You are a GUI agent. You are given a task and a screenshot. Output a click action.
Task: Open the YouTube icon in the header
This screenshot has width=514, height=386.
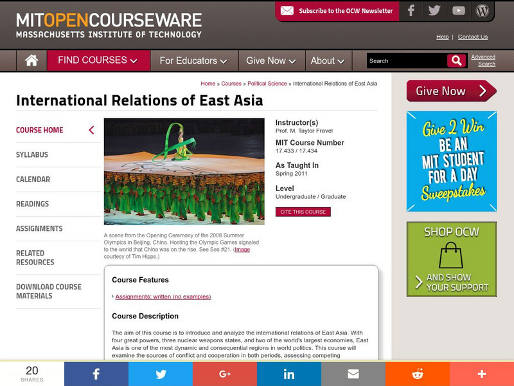[458, 10]
